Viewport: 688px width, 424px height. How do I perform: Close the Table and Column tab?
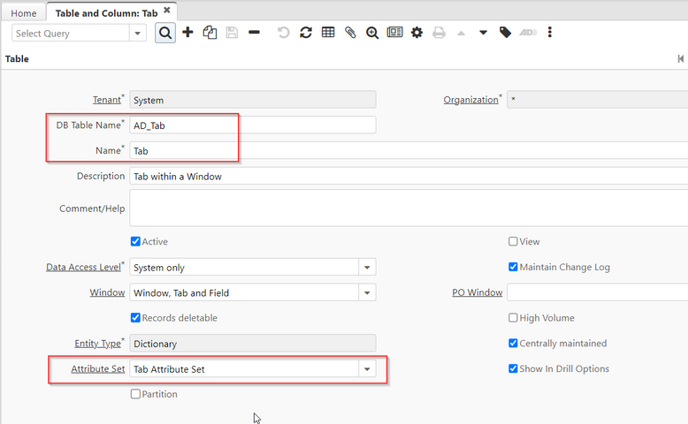(167, 11)
